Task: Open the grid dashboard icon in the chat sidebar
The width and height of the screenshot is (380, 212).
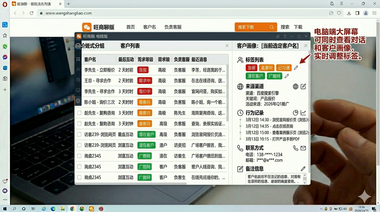Action: (x=78, y=59)
